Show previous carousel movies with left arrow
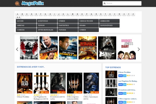This screenshot has height=104, width=156. [17, 49]
